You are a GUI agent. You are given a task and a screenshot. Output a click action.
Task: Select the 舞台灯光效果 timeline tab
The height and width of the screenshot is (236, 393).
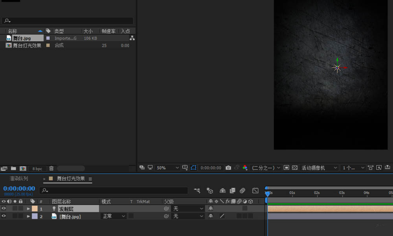point(70,179)
